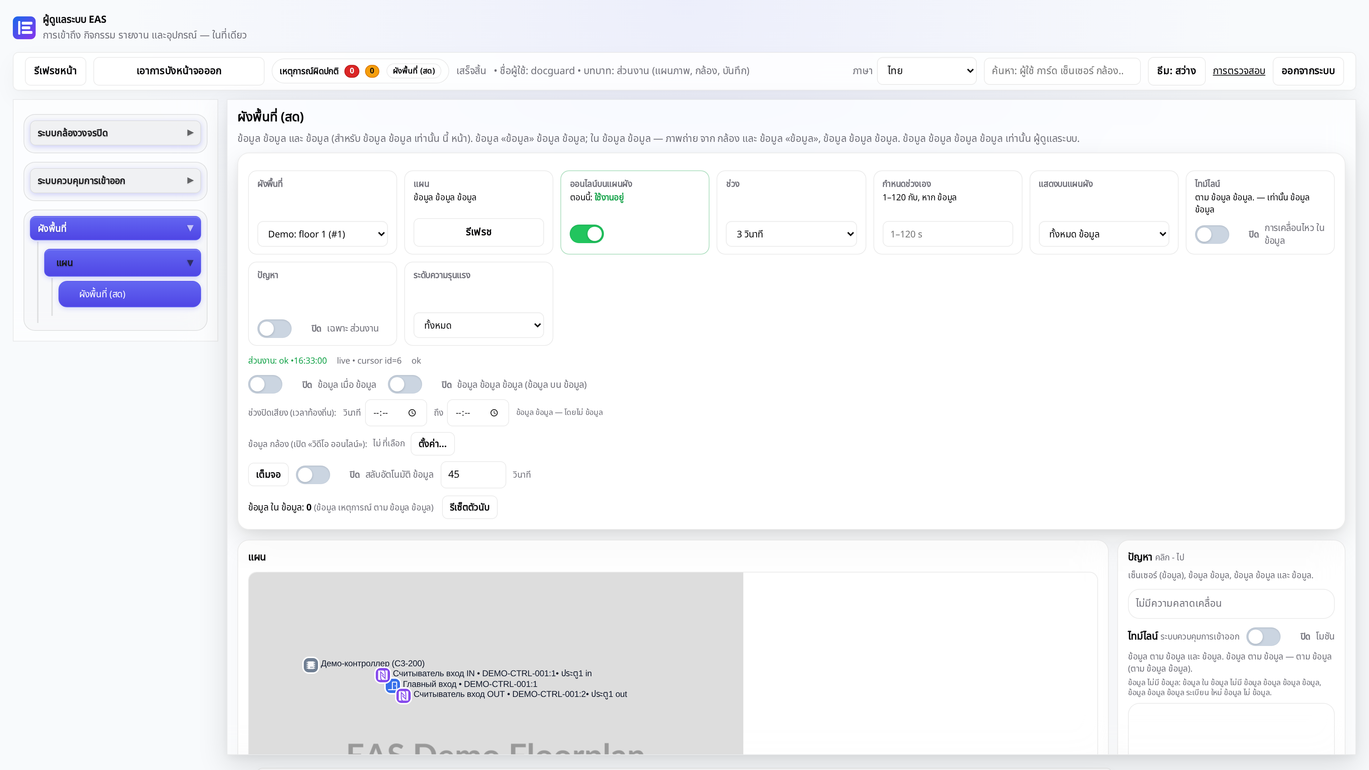The image size is (1369, 770).
Task: Enable the timeline motion toggle
Action: 1212,234
